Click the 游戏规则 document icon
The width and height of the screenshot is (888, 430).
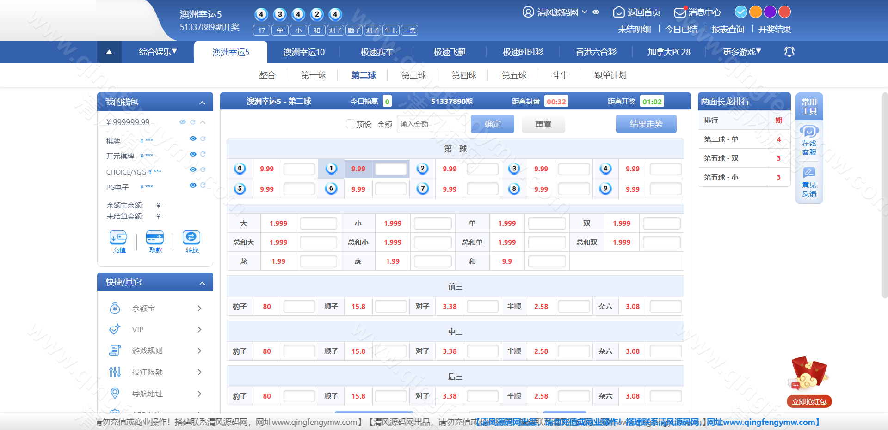click(115, 351)
